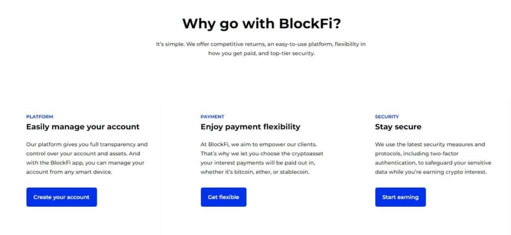
Task: Click the 'It's simple' intro paragraph under title
Action: point(261,49)
